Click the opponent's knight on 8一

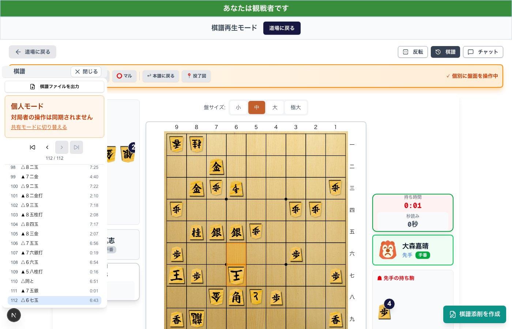coord(196,145)
